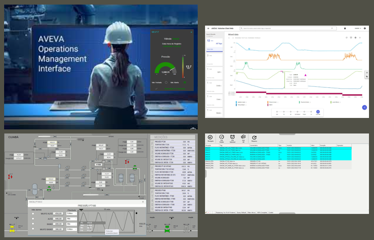
Task: Collapse the MLV17 panel with its arrow
Action: click(191, 32)
